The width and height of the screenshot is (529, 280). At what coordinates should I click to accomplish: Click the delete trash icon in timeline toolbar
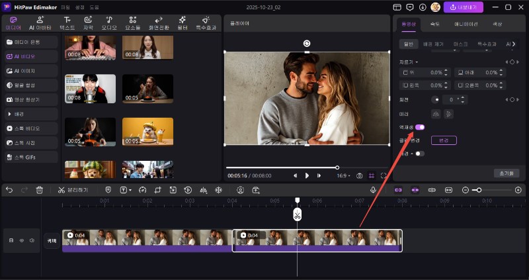pos(40,190)
